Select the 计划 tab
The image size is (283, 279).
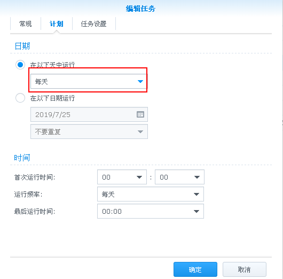[x=57, y=24]
